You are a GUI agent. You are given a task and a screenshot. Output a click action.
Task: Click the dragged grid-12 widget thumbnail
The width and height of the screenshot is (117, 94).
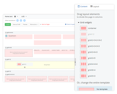coord(19,64)
